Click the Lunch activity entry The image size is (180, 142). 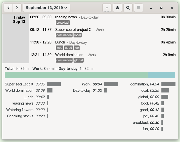[x=60, y=42]
